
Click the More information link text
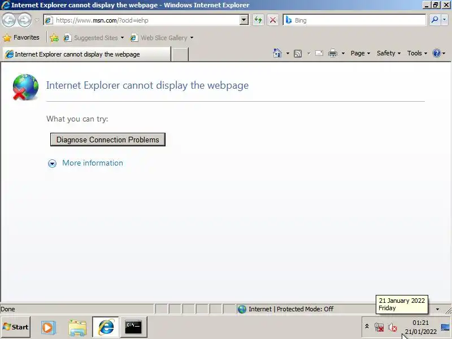pos(93,163)
